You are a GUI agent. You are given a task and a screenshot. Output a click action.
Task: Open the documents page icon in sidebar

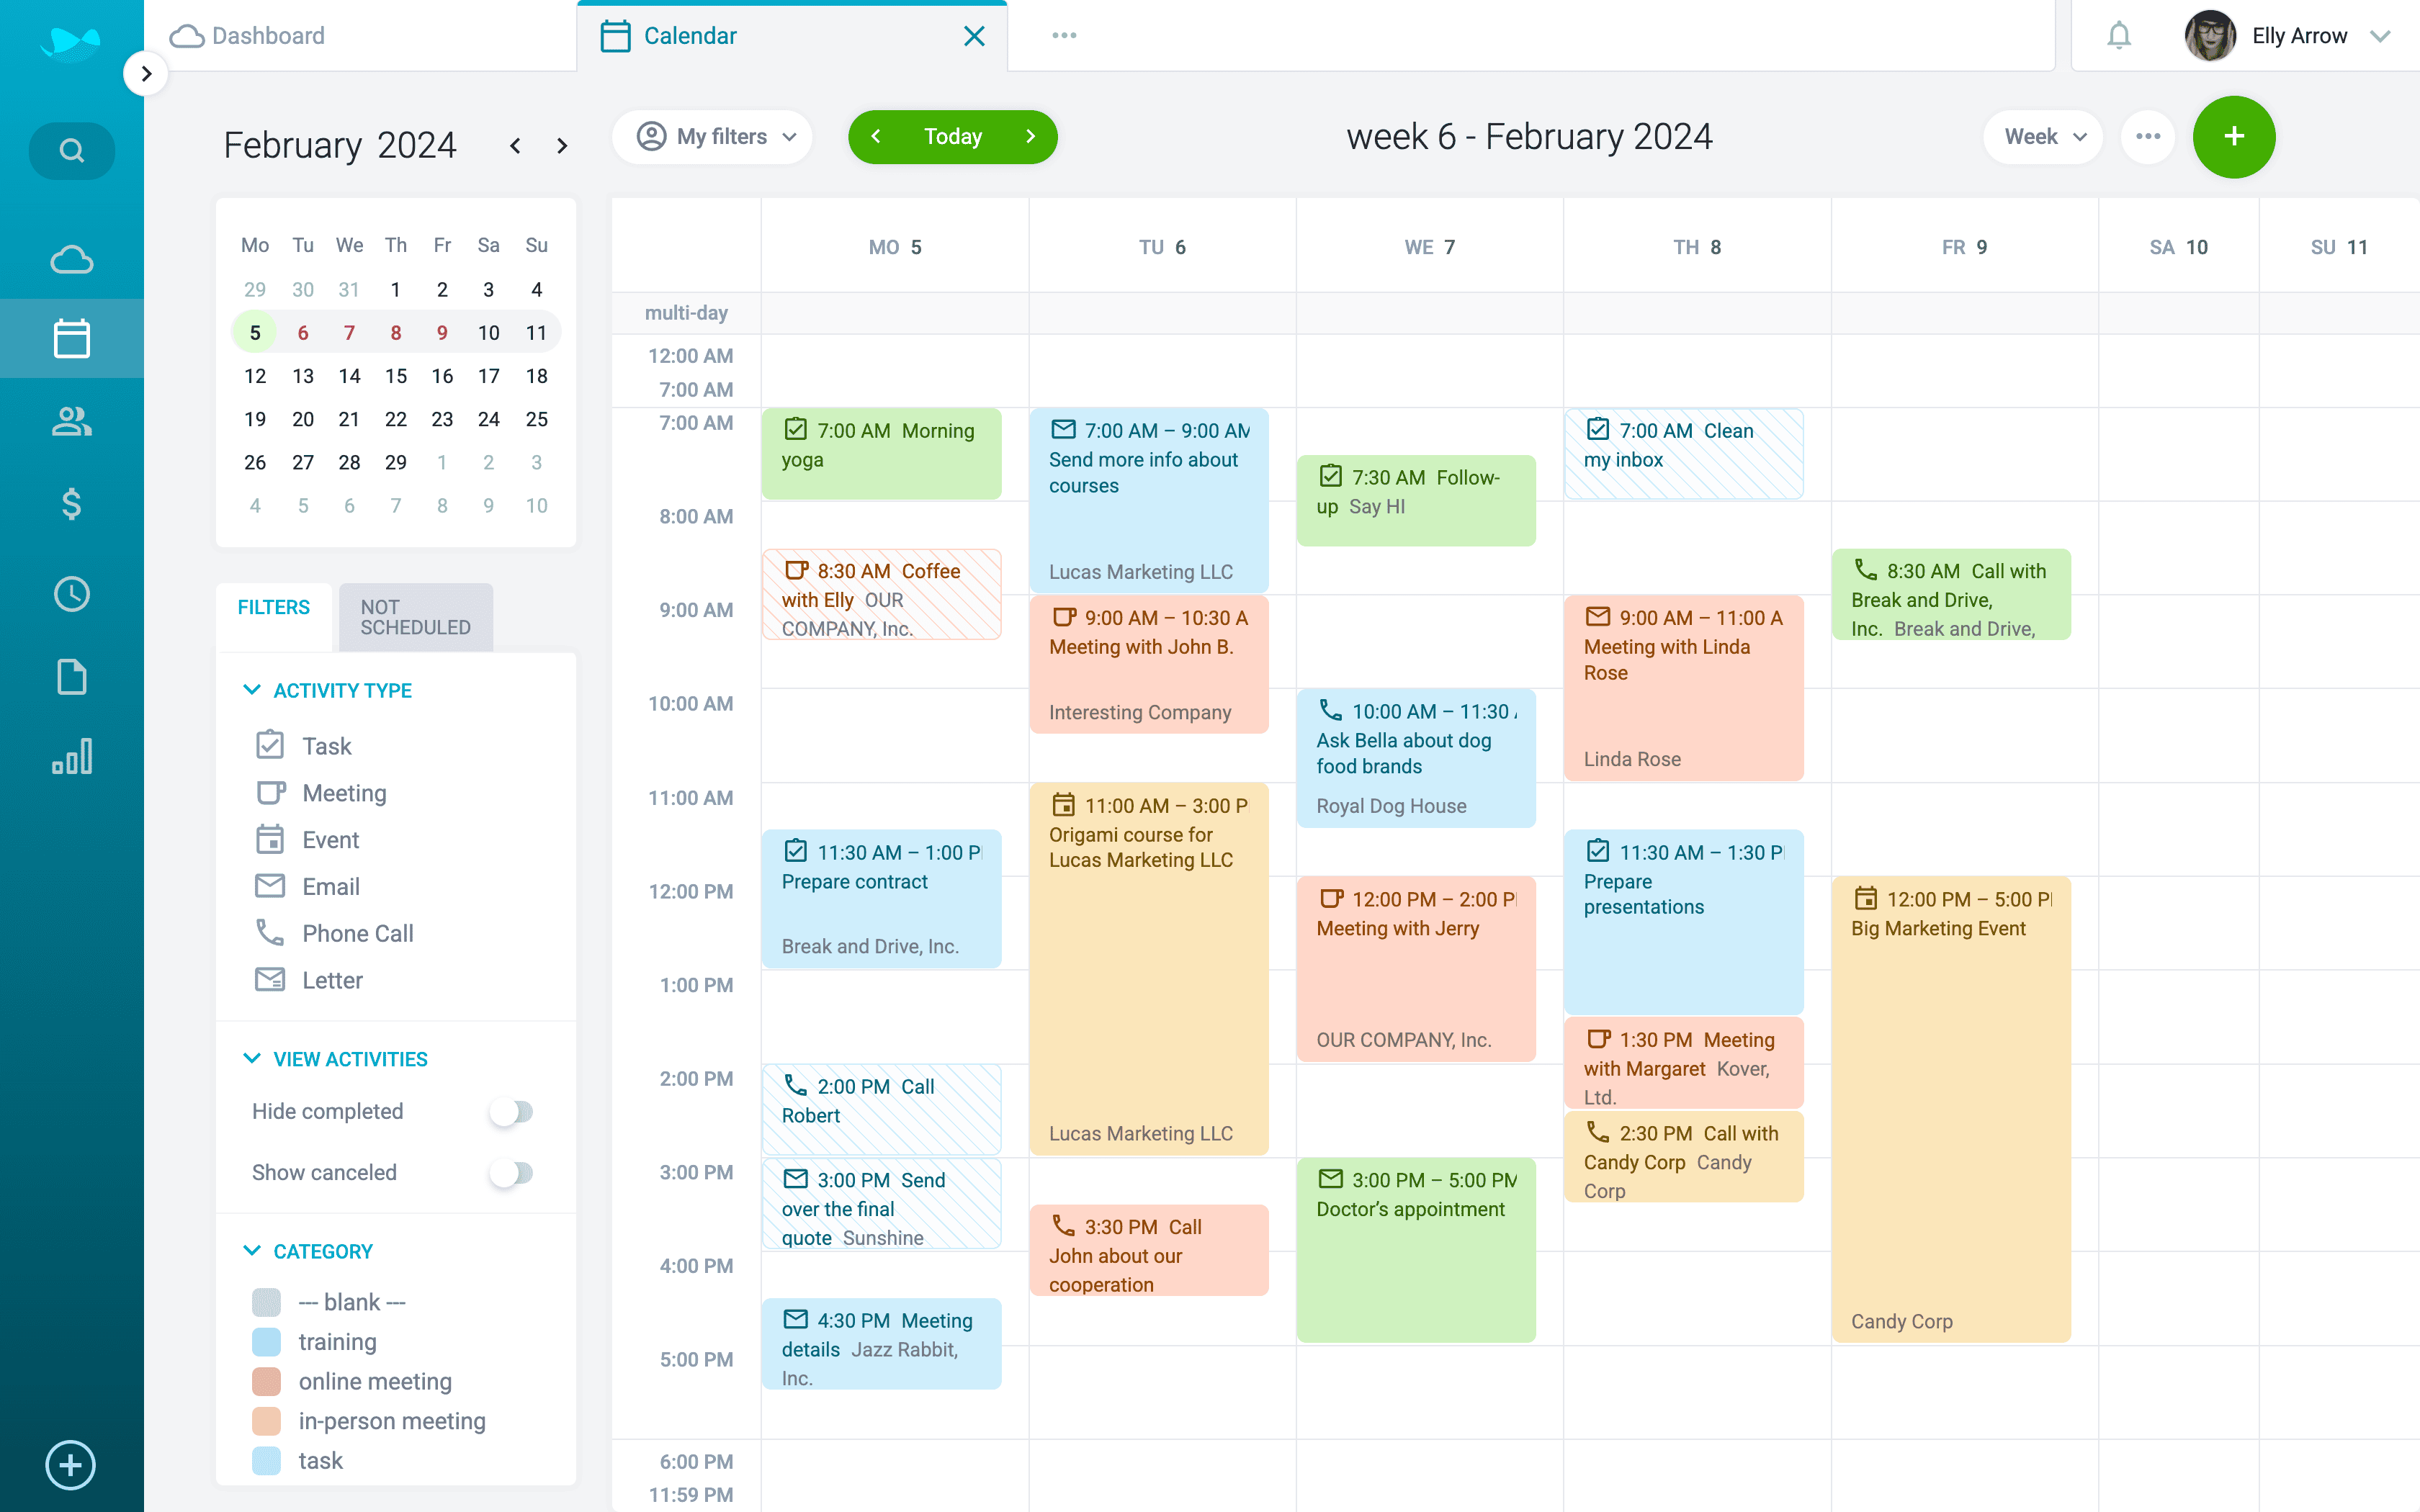[x=71, y=677]
